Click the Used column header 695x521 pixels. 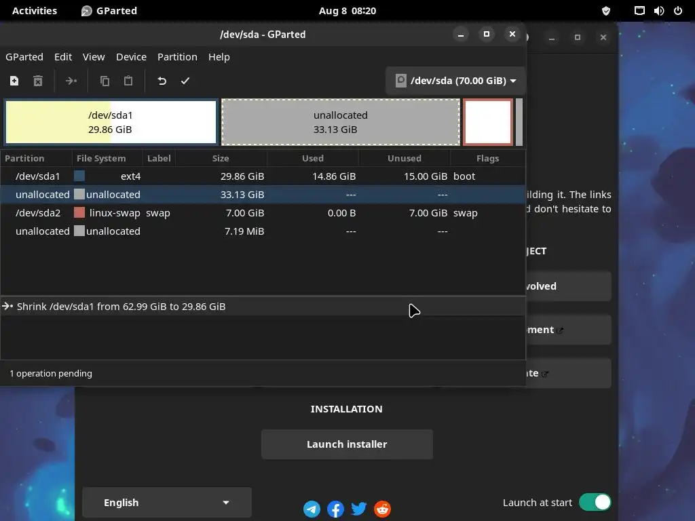[x=313, y=158]
